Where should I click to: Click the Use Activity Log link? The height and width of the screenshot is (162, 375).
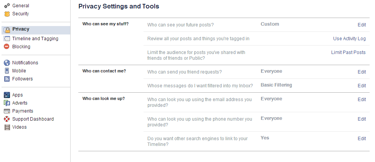349,39
